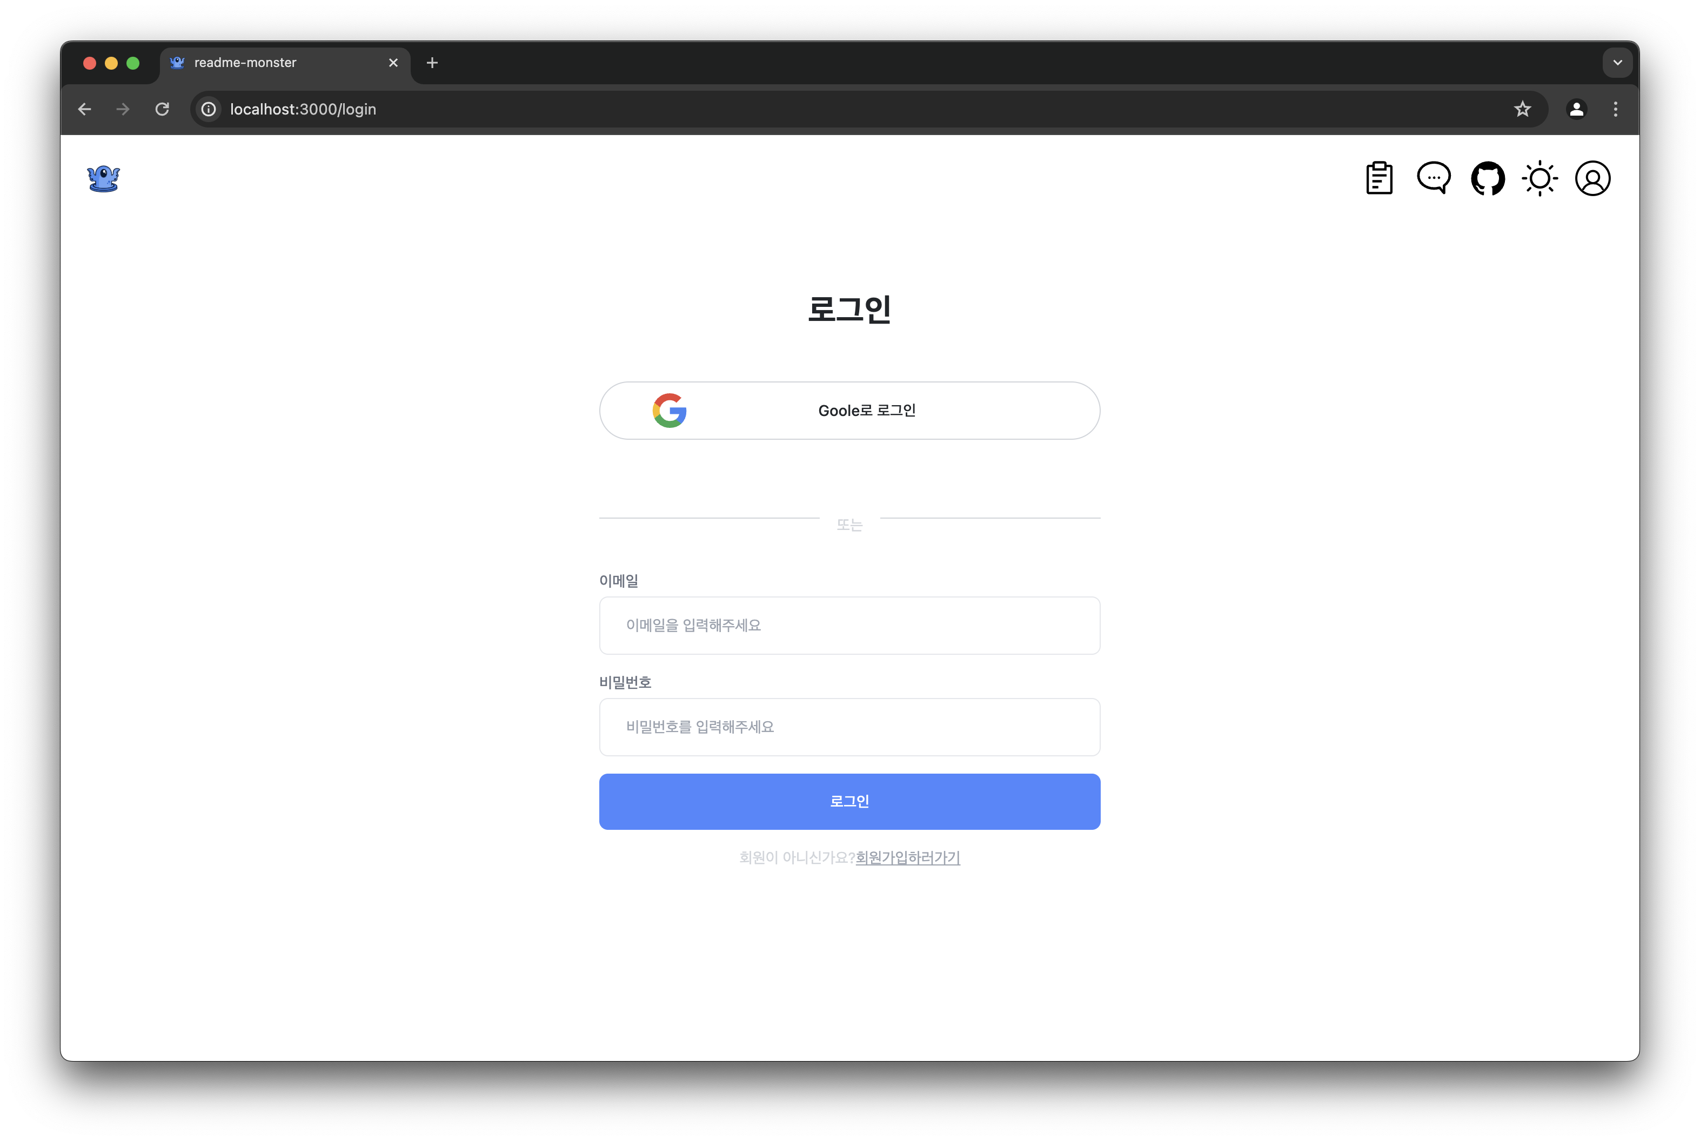Open the user profile icon in header
This screenshot has width=1700, height=1141.
point(1592,178)
